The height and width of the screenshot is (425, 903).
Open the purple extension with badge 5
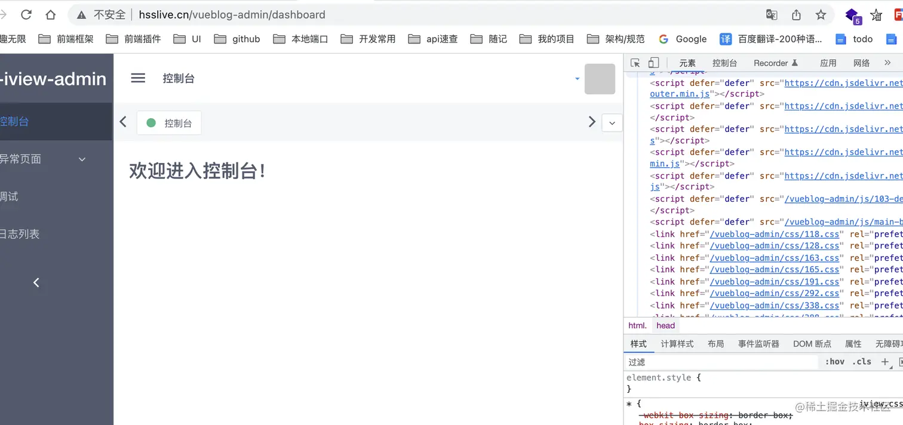pos(853,16)
